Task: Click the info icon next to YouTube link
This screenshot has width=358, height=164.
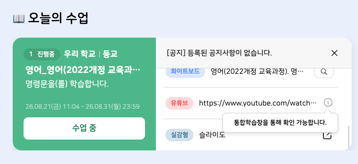Action: click(x=328, y=103)
